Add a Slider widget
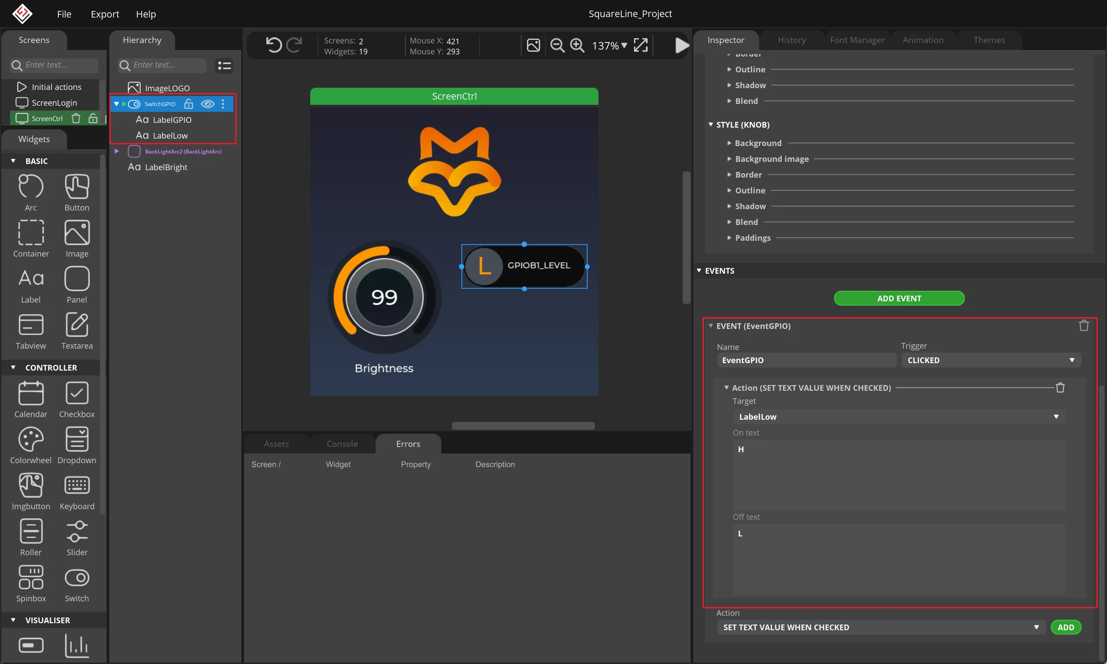Screen dimensions: 1107x664 77,538
